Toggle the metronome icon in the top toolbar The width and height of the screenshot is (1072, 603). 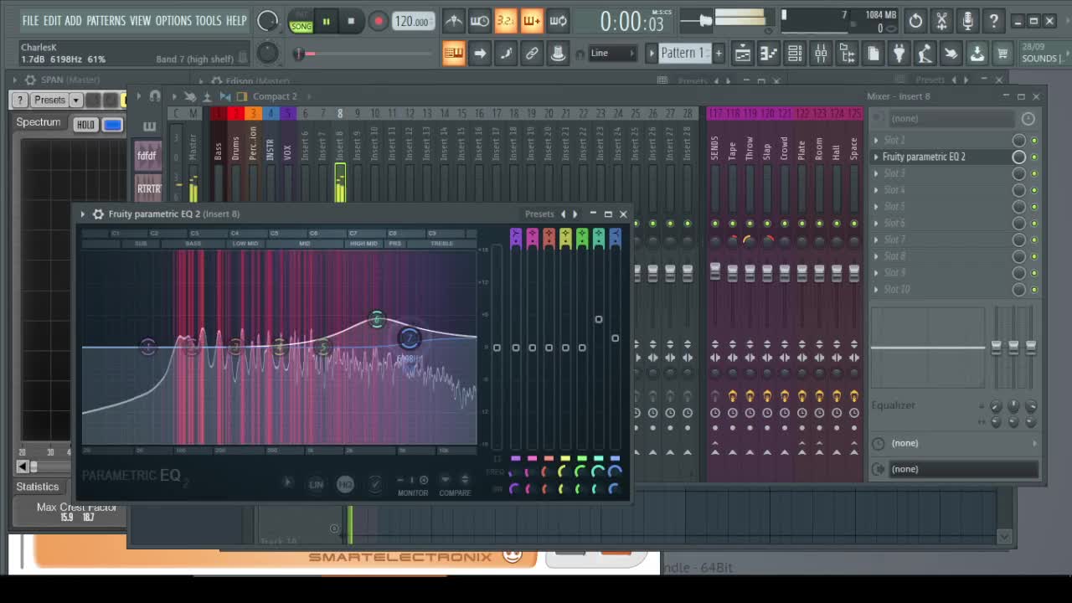click(453, 21)
